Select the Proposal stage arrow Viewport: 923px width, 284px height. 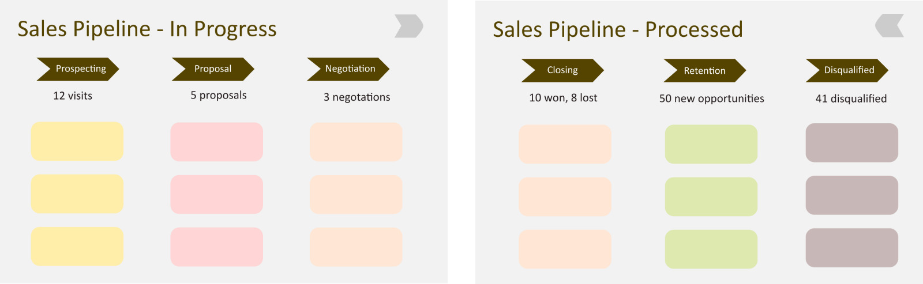tap(213, 69)
